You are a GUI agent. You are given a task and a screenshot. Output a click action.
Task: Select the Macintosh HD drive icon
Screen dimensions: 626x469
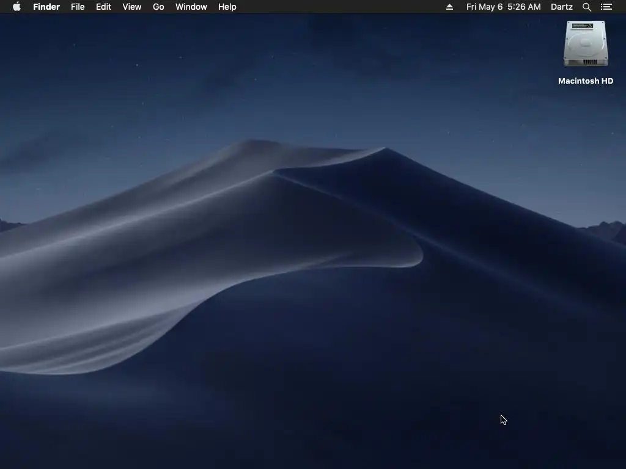(586, 44)
